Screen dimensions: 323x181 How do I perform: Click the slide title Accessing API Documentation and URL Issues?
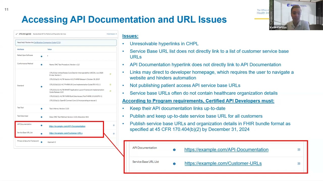click(x=124, y=20)
